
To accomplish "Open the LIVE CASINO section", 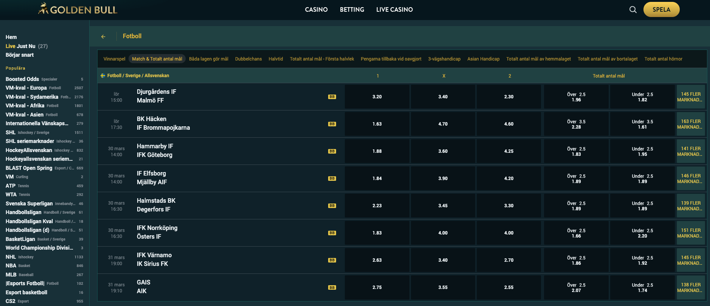I will (394, 9).
